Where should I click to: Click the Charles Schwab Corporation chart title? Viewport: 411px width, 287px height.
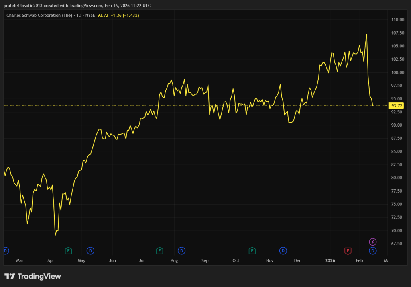click(x=39, y=15)
